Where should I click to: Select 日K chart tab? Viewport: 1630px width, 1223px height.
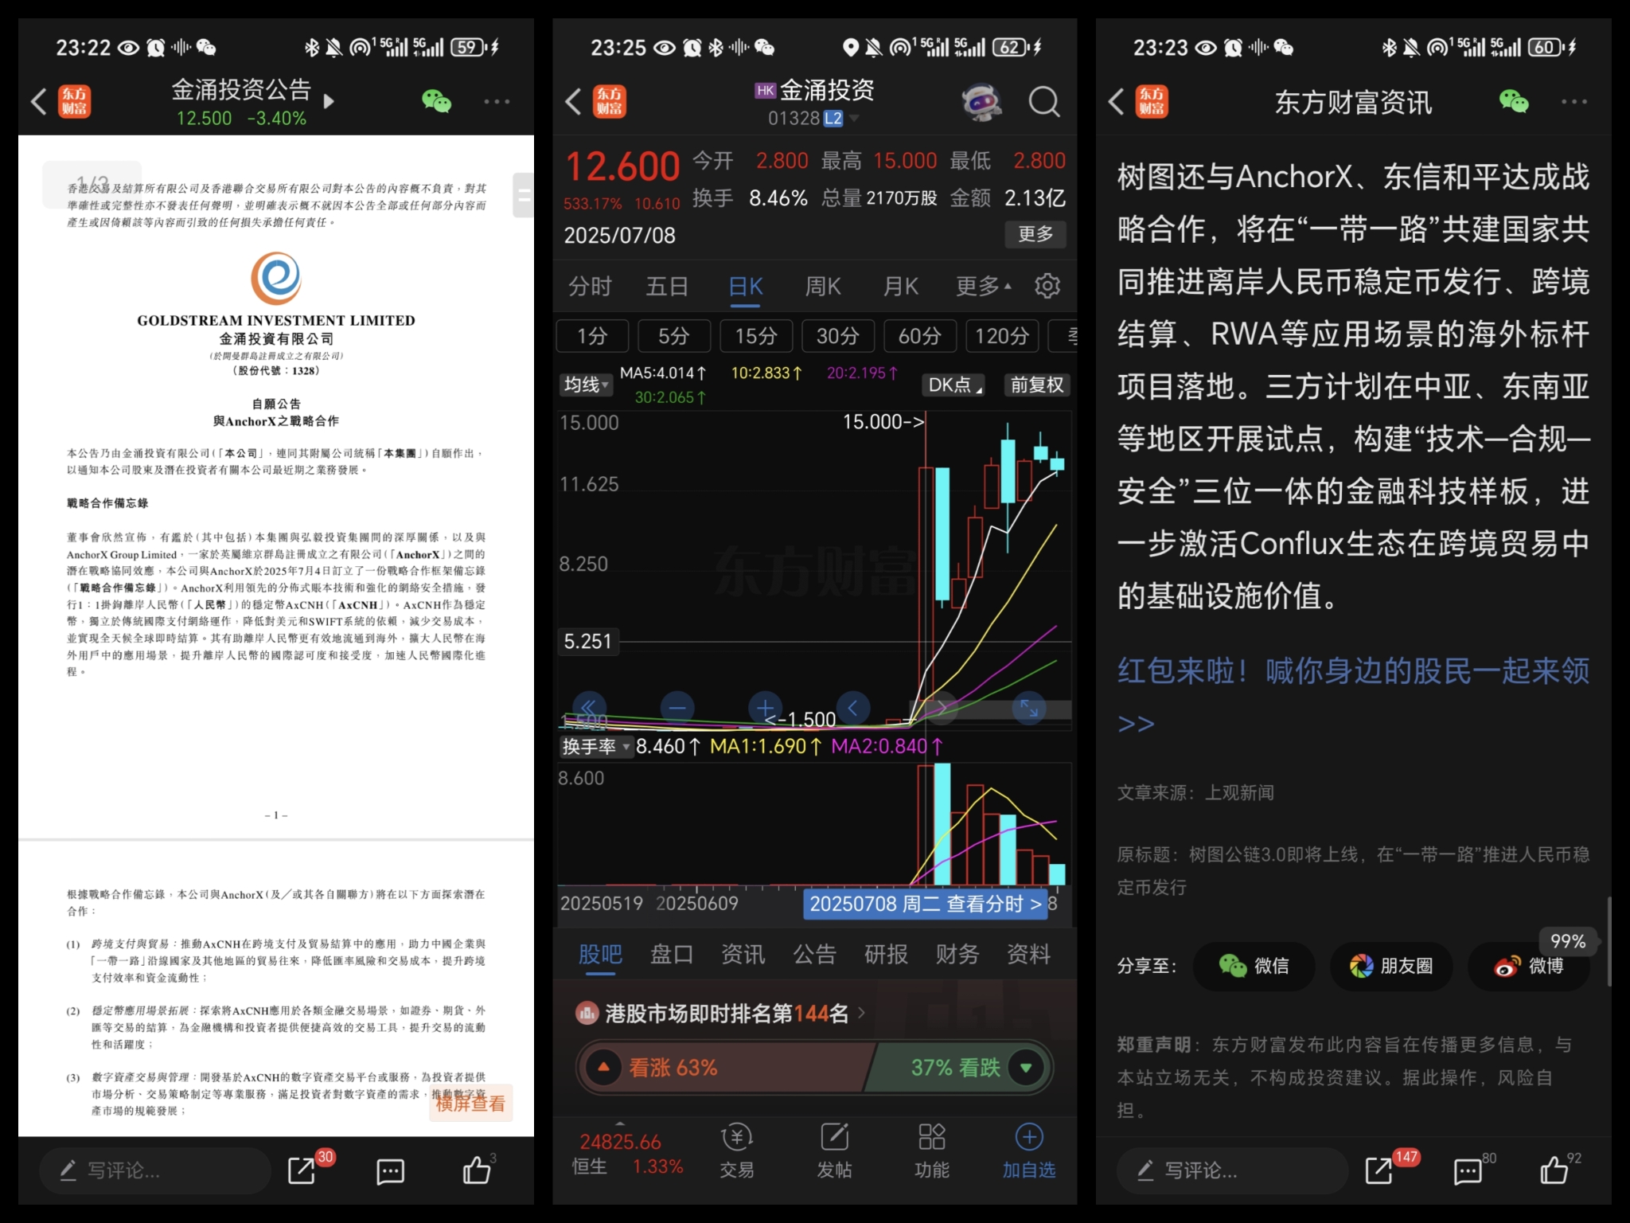coord(746,287)
